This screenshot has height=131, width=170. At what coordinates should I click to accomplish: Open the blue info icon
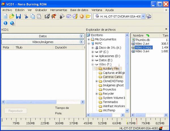(5, 23)
